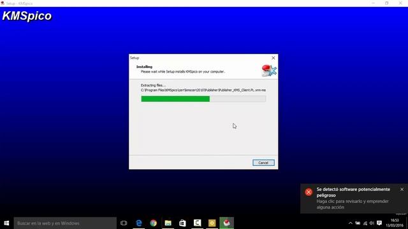
Task: Cancel the KMSpico installation
Action: pos(263,163)
